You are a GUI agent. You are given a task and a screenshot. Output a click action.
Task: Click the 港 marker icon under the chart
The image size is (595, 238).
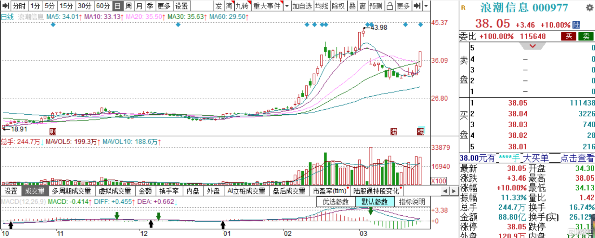pyautogui.click(x=394, y=132)
